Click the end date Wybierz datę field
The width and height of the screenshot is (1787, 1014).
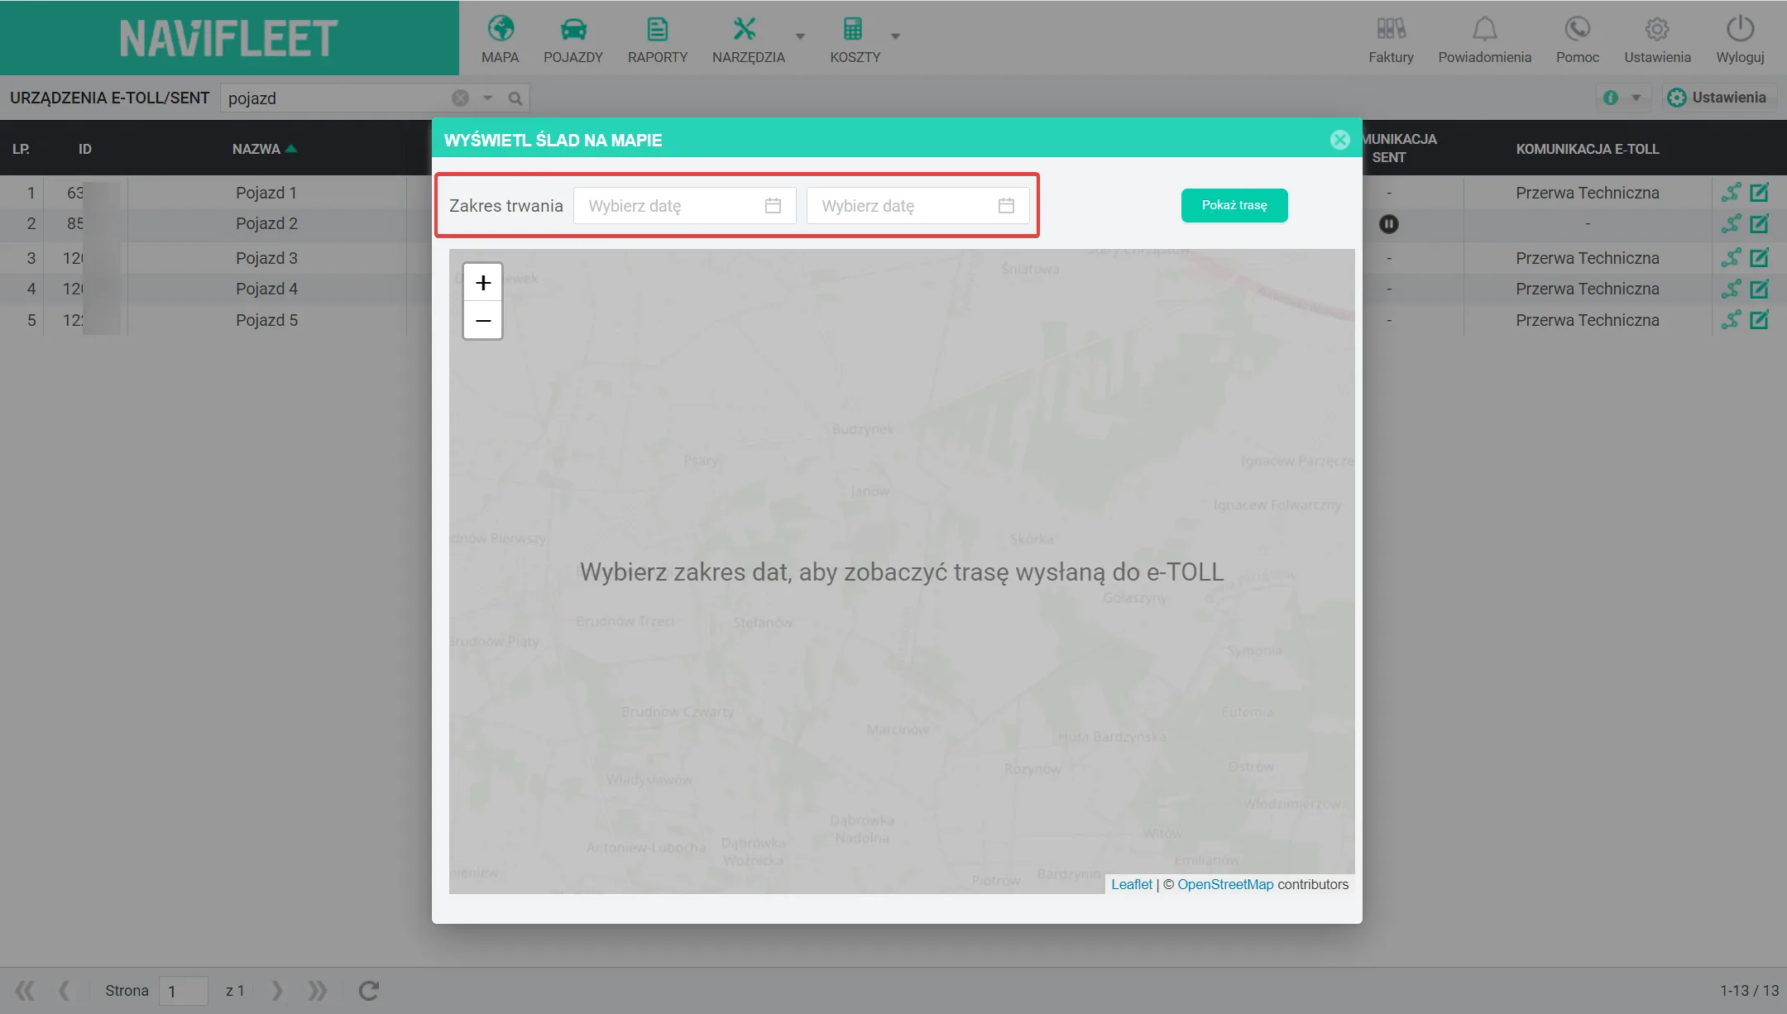pyautogui.click(x=918, y=206)
